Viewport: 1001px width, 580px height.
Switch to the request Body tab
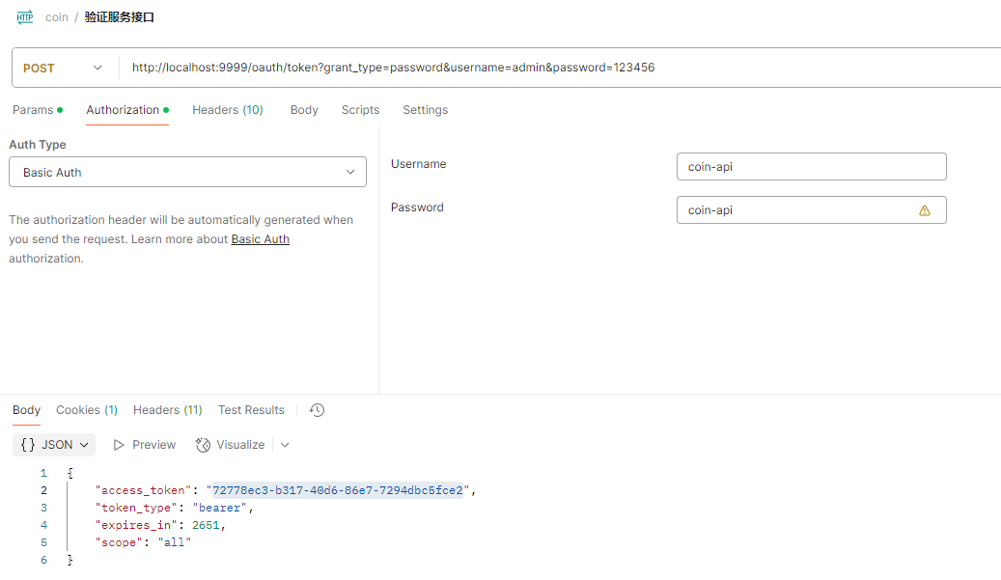pos(304,110)
